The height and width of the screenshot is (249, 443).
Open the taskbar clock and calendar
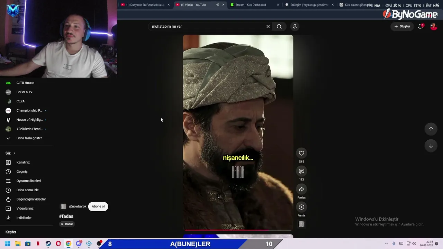click(426, 244)
